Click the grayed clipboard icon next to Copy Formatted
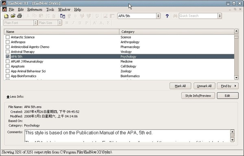244x156 pixels. [x=54, y=16]
